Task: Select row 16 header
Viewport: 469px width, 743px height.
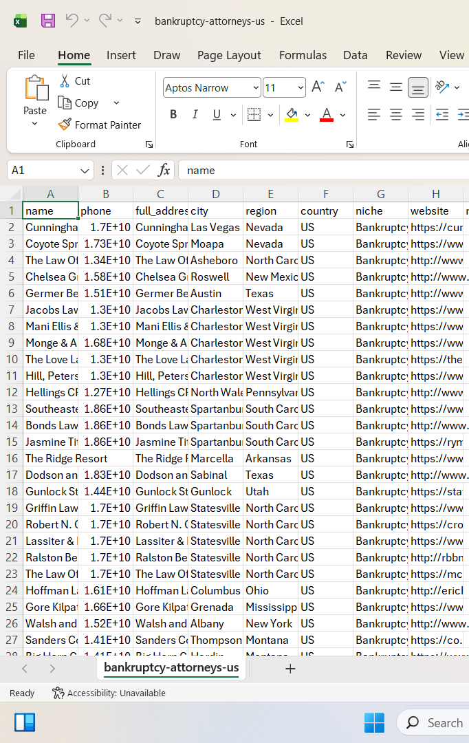Action: pyautogui.click(x=12, y=458)
